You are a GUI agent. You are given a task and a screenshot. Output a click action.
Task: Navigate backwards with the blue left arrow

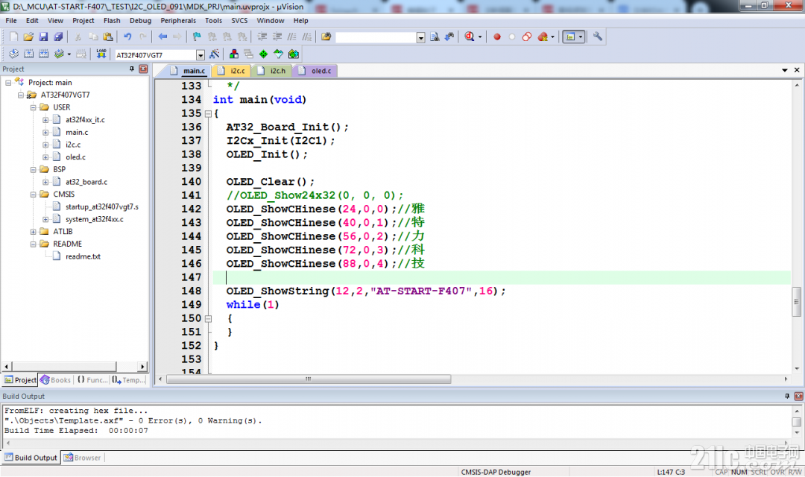coord(162,37)
